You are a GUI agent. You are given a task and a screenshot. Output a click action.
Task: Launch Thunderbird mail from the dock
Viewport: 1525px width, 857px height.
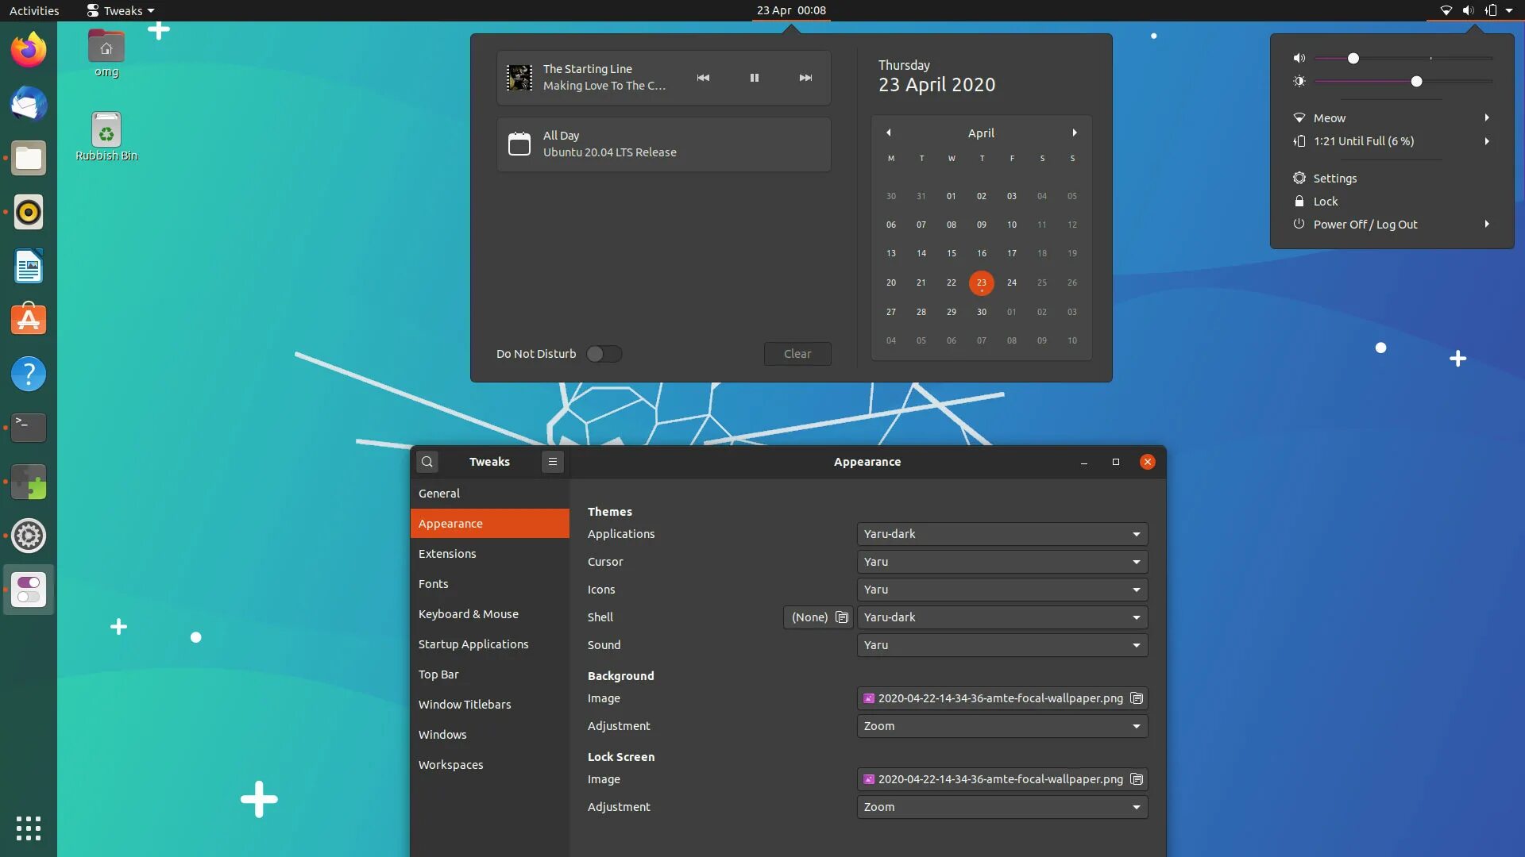(29, 104)
